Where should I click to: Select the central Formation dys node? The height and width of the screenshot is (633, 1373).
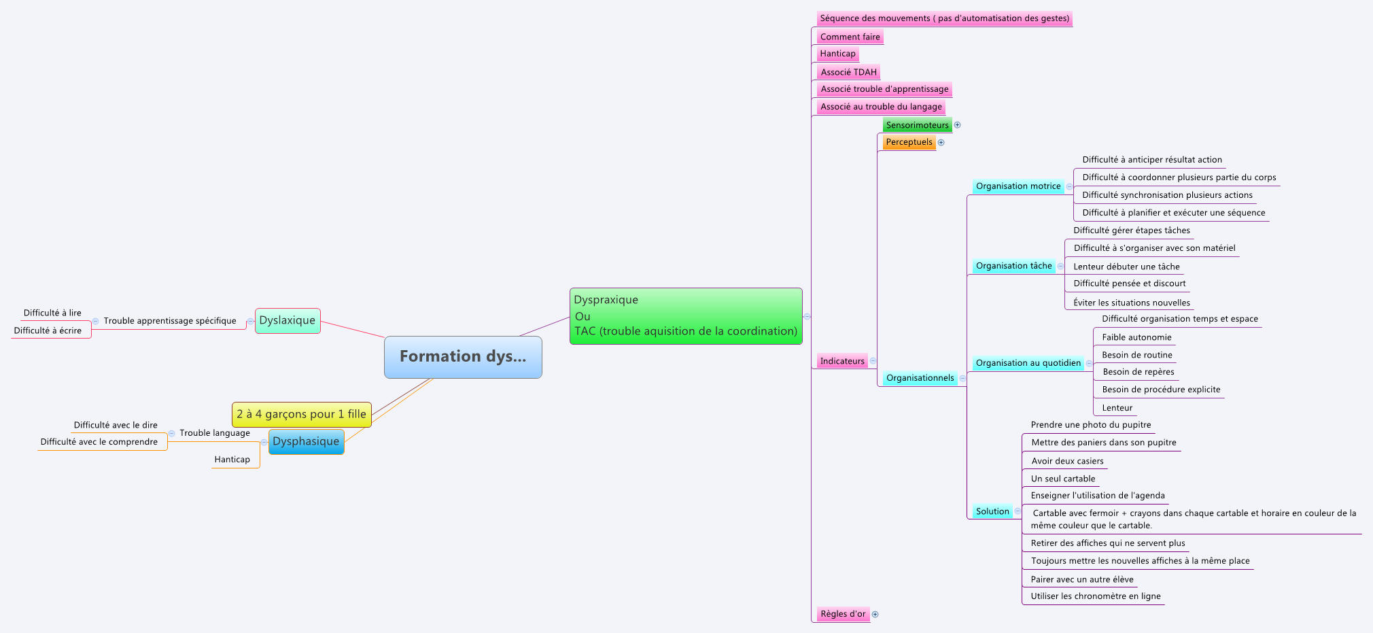pyautogui.click(x=463, y=356)
